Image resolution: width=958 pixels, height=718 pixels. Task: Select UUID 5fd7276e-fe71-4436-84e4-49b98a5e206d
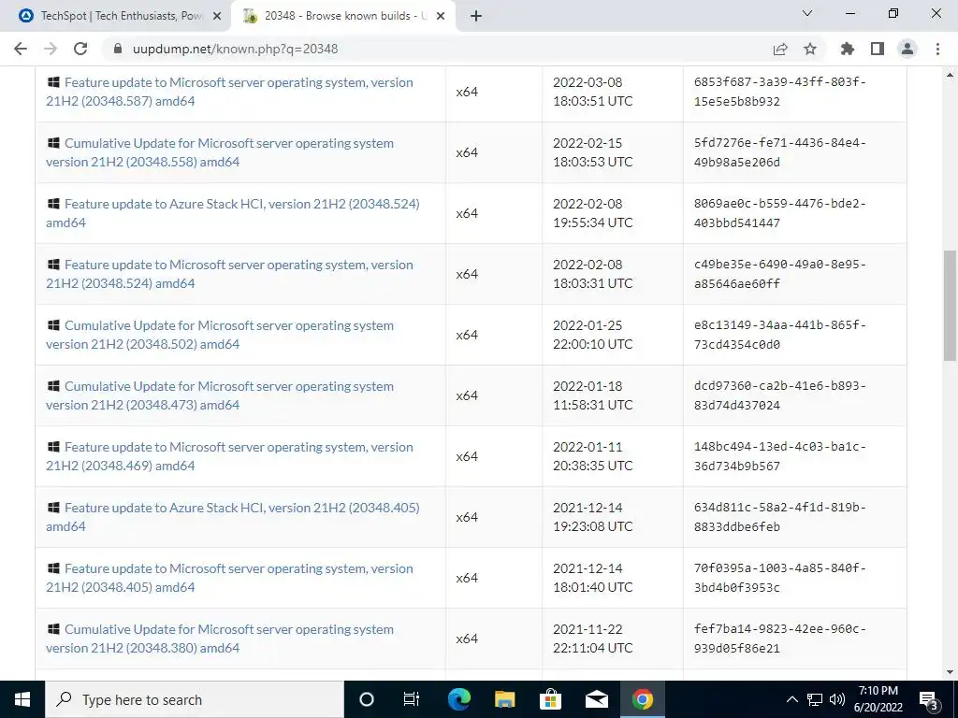coord(780,152)
